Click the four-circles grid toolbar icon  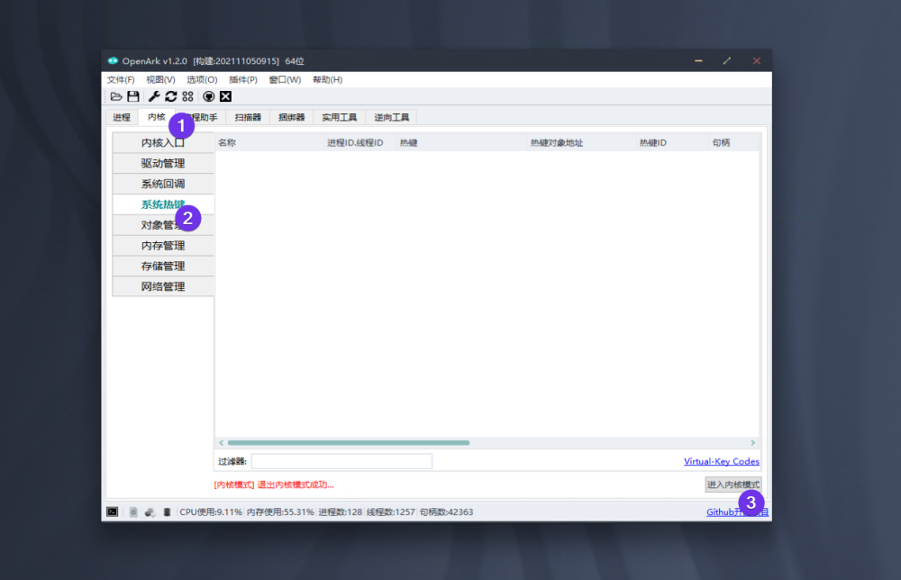point(188,96)
